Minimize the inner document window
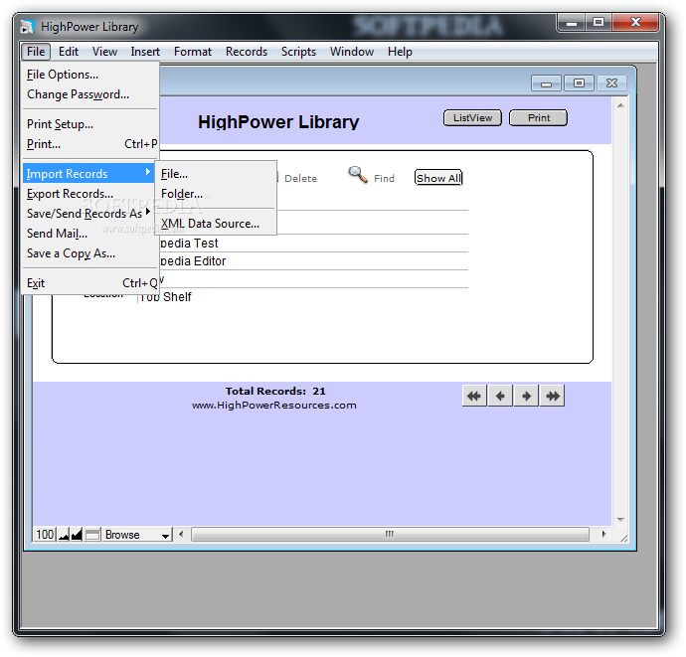The image size is (686, 657). pos(546,83)
